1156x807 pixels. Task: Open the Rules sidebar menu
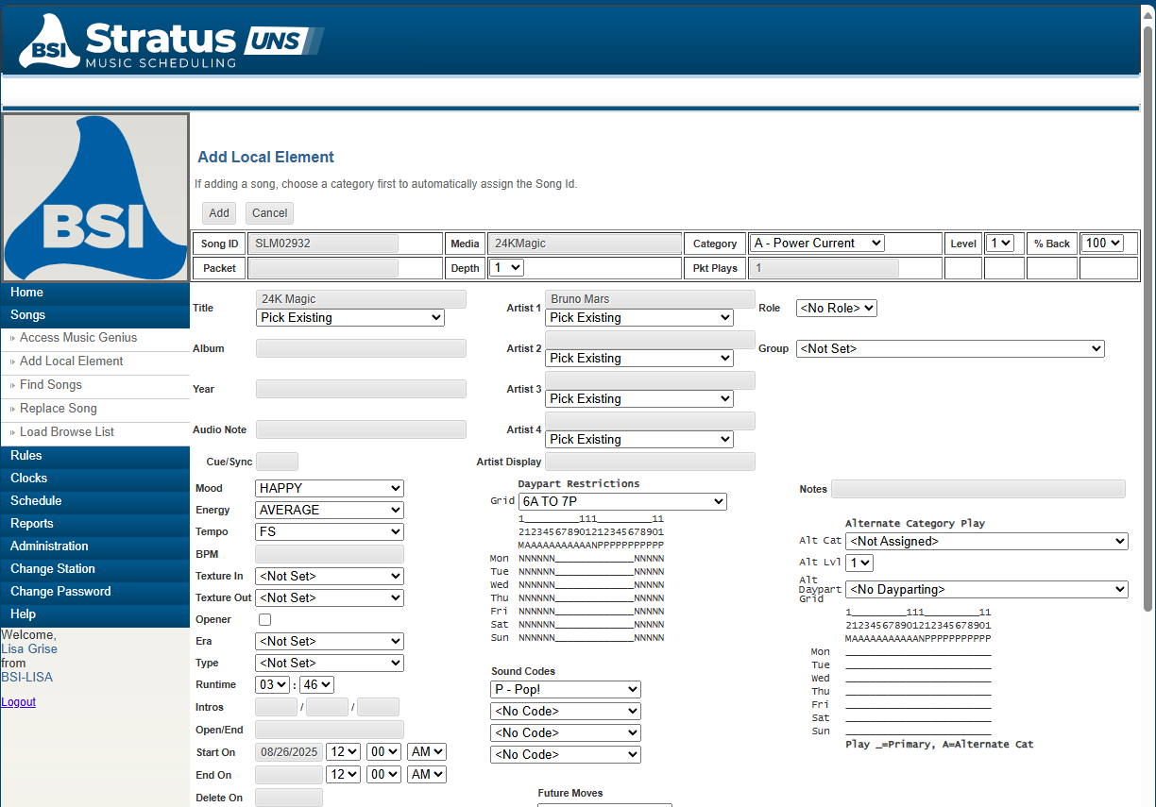coord(95,456)
